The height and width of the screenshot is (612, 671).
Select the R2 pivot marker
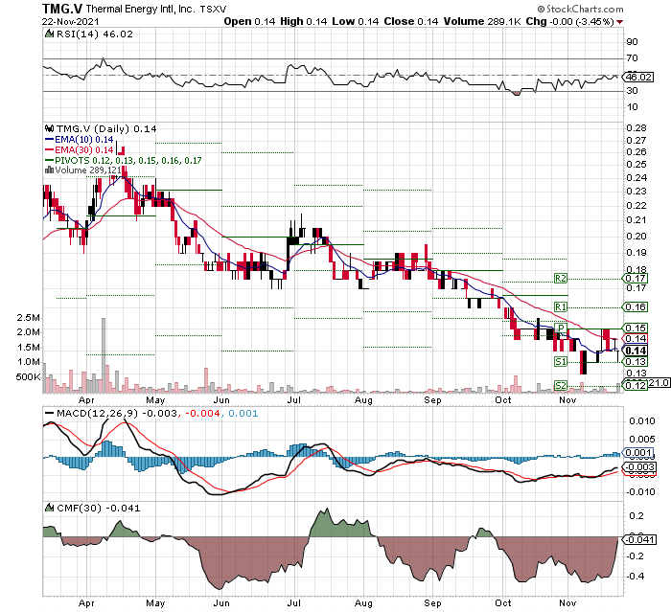coord(561,279)
